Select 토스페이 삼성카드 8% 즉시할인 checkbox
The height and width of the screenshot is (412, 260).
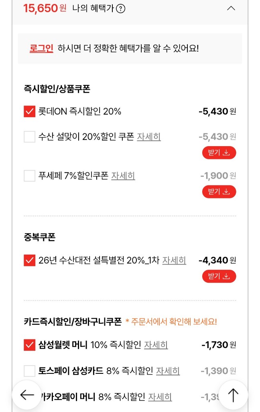[x=30, y=371]
